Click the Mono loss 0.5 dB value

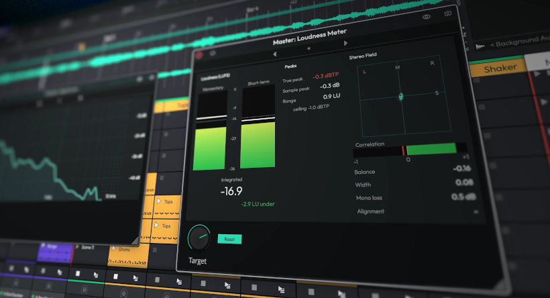463,197
